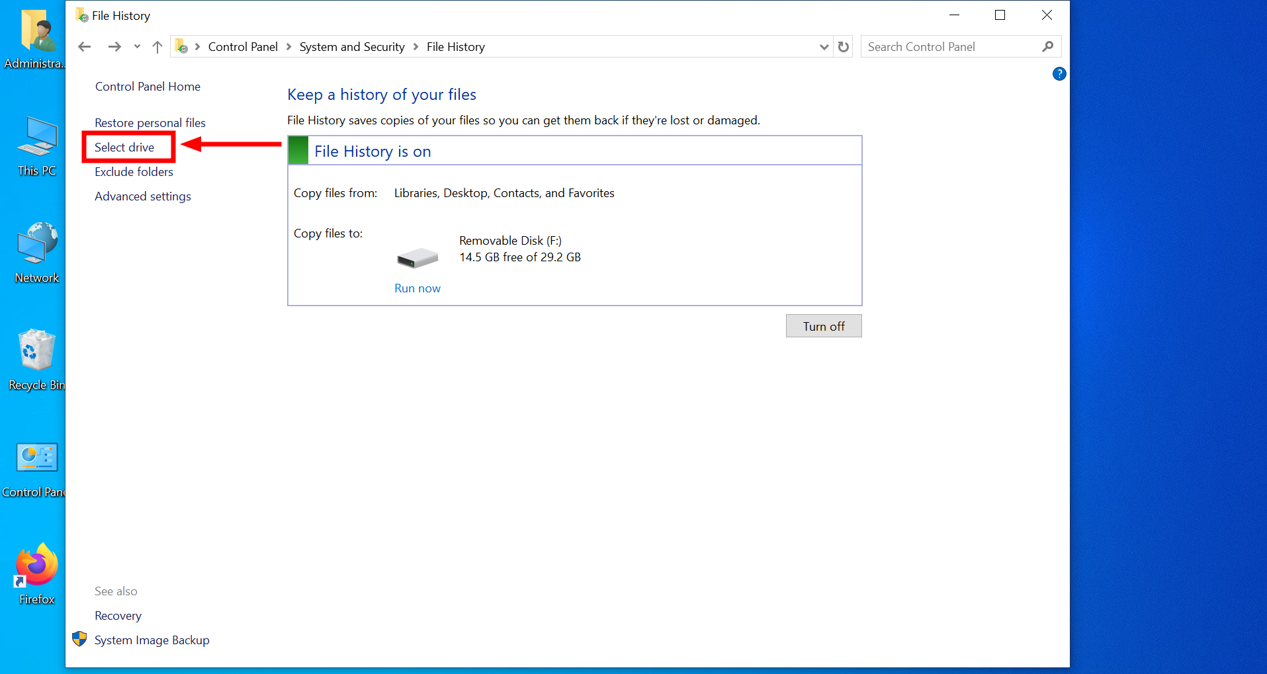Click the 'Keep a history of your files' heading
Image resolution: width=1267 pixels, height=674 pixels.
[382, 95]
